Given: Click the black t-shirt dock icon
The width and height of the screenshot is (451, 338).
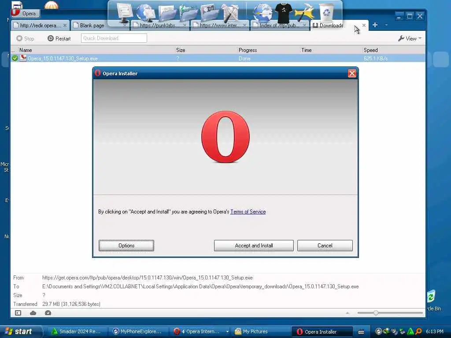Looking at the screenshot, I should 283,13.
